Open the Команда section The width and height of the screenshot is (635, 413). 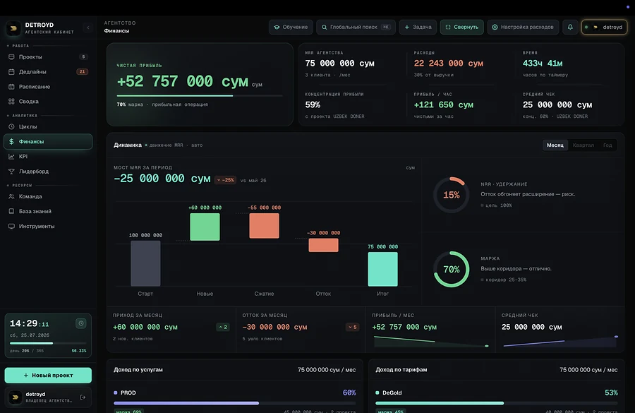point(48,196)
